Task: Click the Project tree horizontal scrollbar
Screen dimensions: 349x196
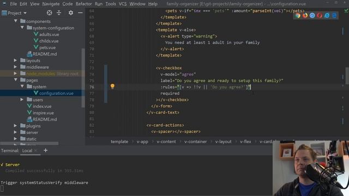Action: coord(29,144)
